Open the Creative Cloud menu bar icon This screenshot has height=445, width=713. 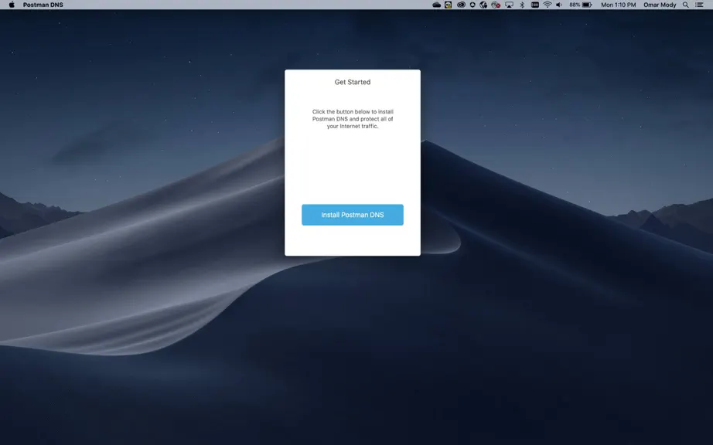[x=461, y=5]
